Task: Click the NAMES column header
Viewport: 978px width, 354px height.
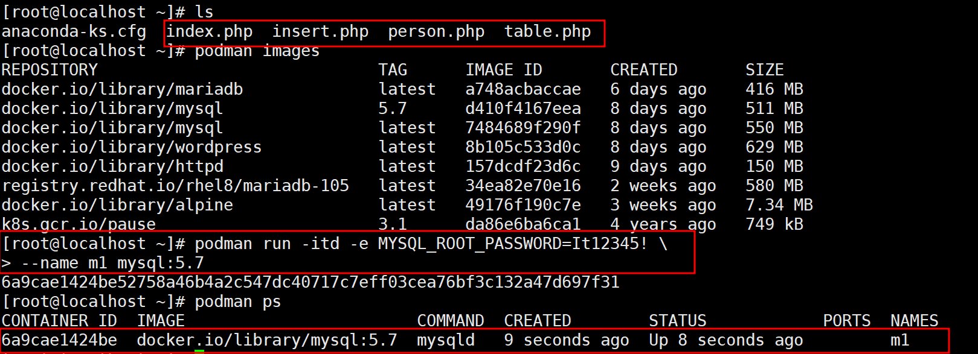Action: coord(915,321)
